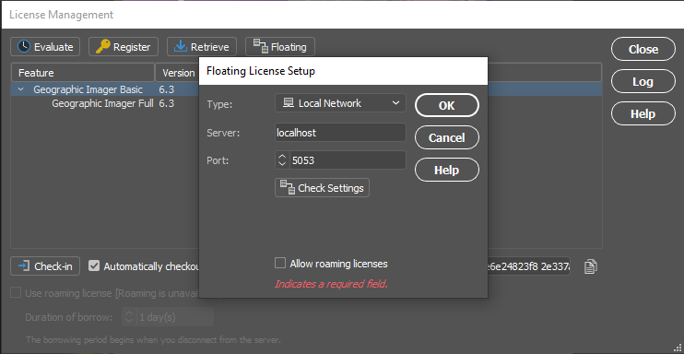Click the arrow icon on Check-in
The image size is (684, 354).
click(25, 265)
